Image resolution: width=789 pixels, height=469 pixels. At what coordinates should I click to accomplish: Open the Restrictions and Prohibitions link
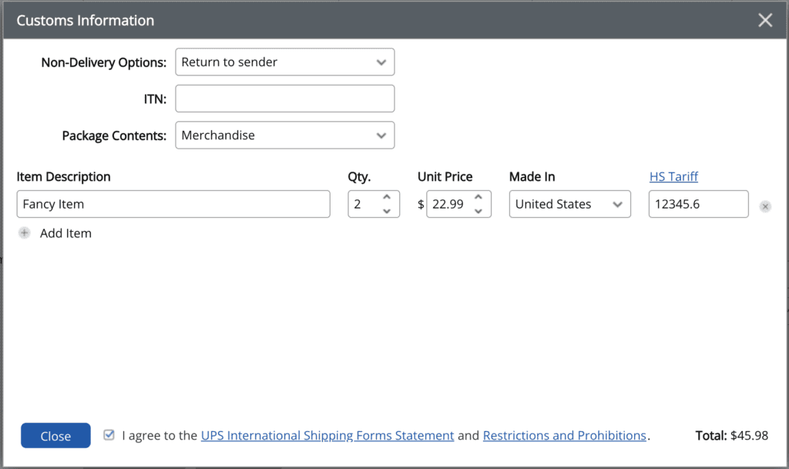(564, 435)
